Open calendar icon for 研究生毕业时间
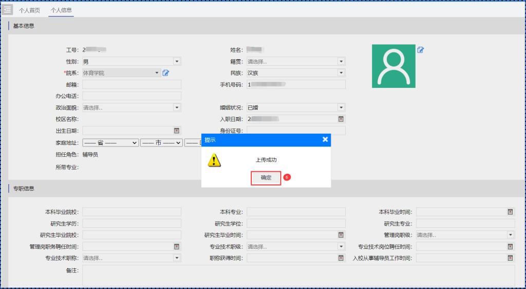Image resolution: width=526 pixels, height=289 pixels. tap(341, 235)
